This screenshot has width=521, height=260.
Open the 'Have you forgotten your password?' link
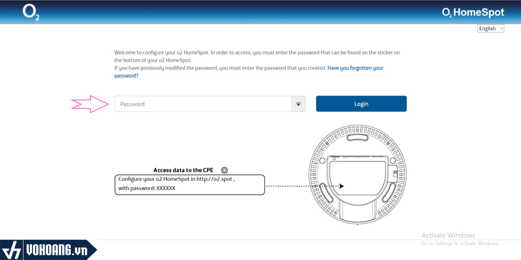[355, 68]
